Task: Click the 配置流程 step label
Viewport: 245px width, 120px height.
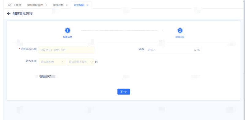Action: [180, 37]
